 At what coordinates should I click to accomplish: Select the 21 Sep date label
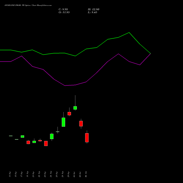(33, 174)
